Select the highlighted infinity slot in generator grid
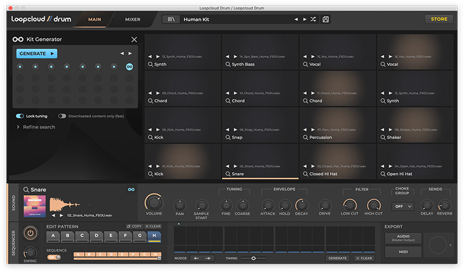 [x=129, y=67]
